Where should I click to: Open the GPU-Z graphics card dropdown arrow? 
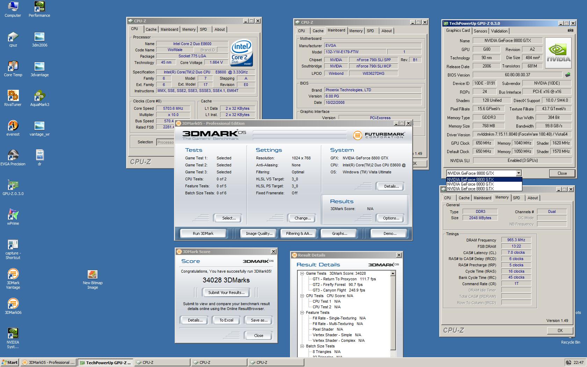coord(519,173)
